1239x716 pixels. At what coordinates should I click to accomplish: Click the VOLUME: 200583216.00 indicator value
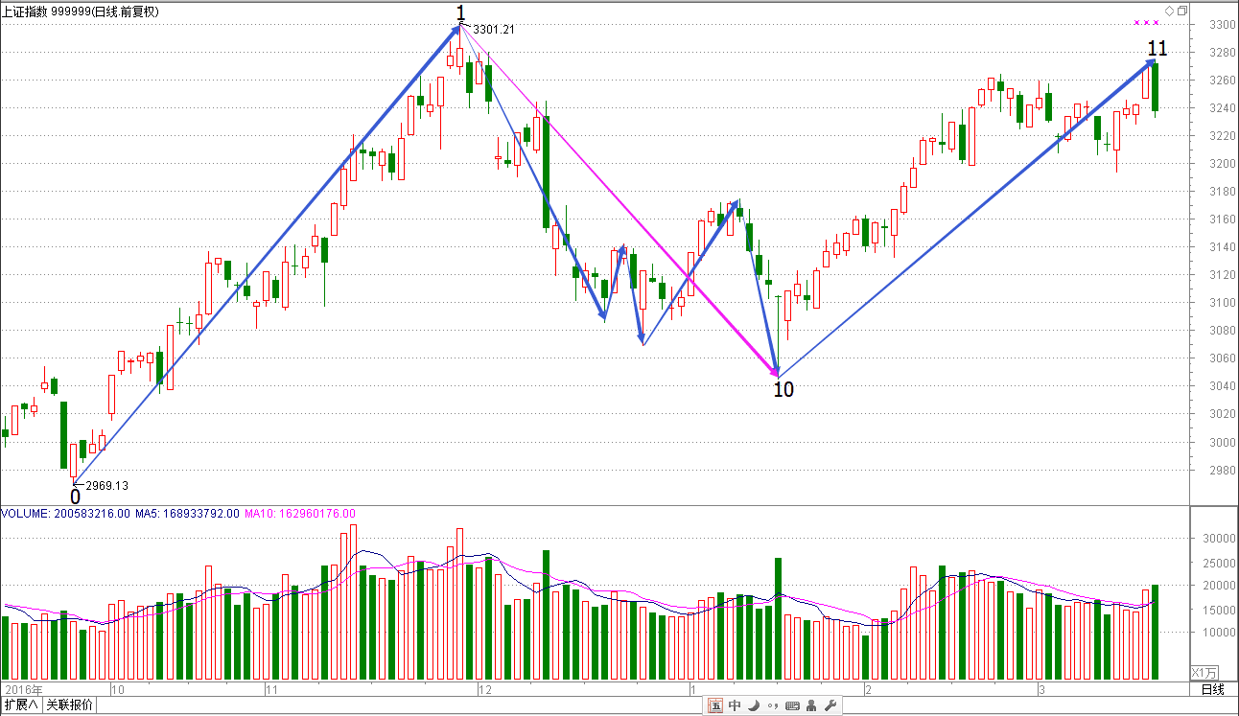pyautogui.click(x=65, y=514)
